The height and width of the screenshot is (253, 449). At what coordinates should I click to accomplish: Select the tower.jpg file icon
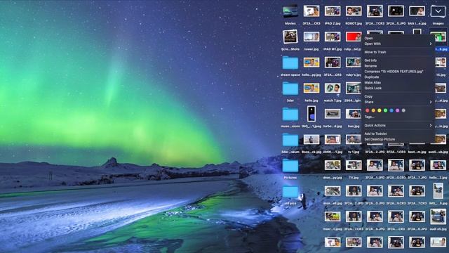click(311, 37)
